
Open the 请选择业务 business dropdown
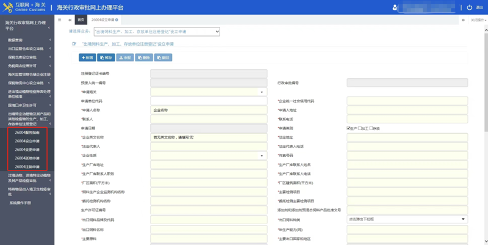157,32
